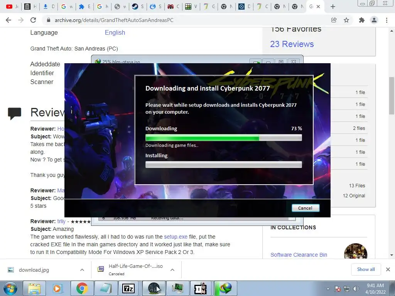The width and height of the screenshot is (395, 296).
Task: Open the Chrome extensions puzzle menu
Action: 362,20
